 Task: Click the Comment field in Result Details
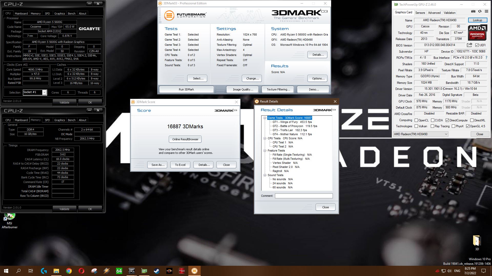click(304, 196)
